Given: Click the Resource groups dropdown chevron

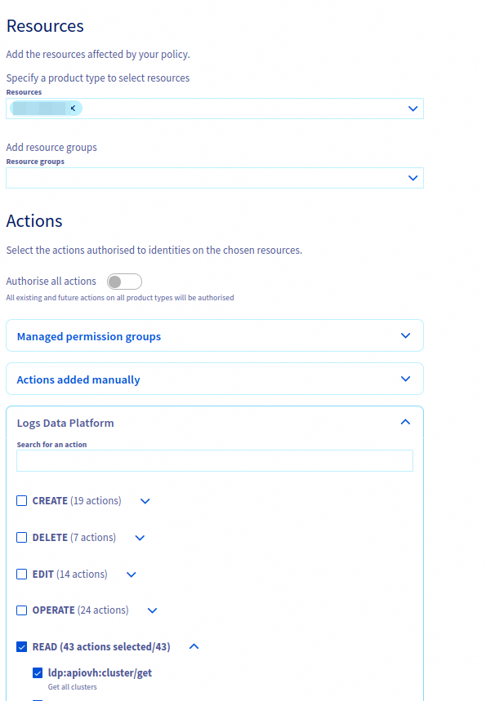Looking at the screenshot, I should [412, 177].
